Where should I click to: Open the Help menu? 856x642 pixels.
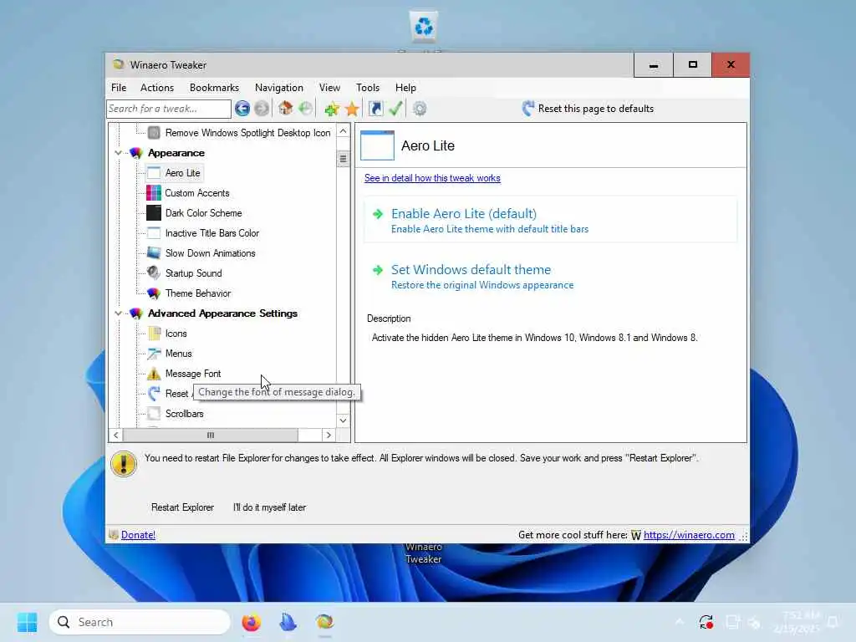point(405,88)
